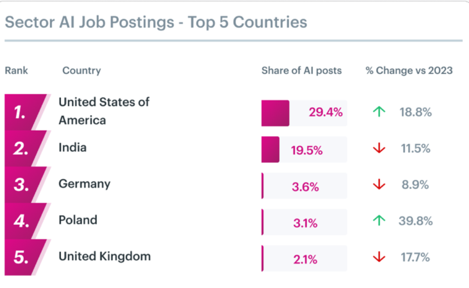This screenshot has height=288, width=469.
Task: Click the United States of America label
Action: 104,111
